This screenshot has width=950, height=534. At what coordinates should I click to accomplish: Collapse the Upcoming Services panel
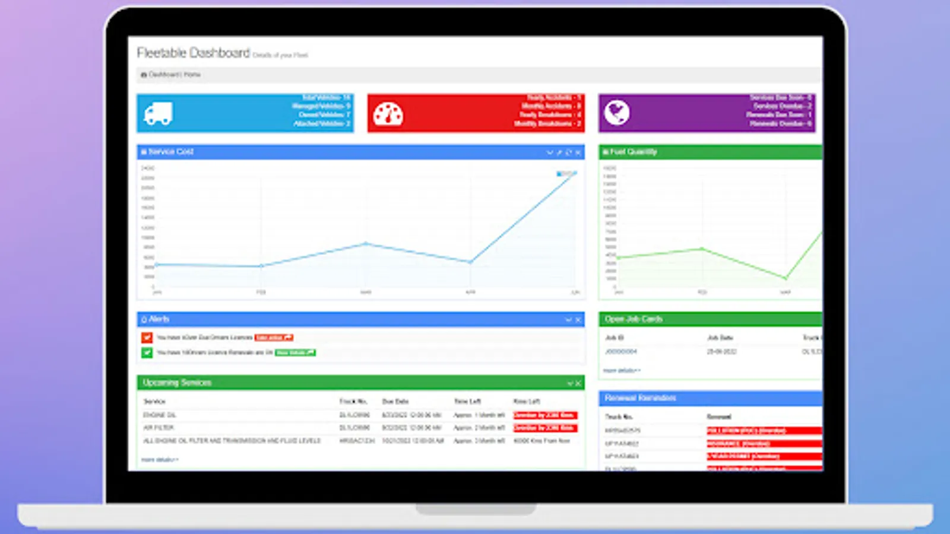pyautogui.click(x=570, y=383)
